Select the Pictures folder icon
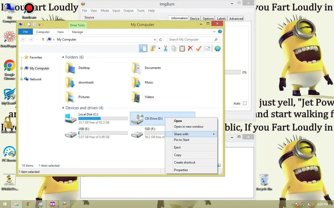Screen dimensions: 334x208 71,97
